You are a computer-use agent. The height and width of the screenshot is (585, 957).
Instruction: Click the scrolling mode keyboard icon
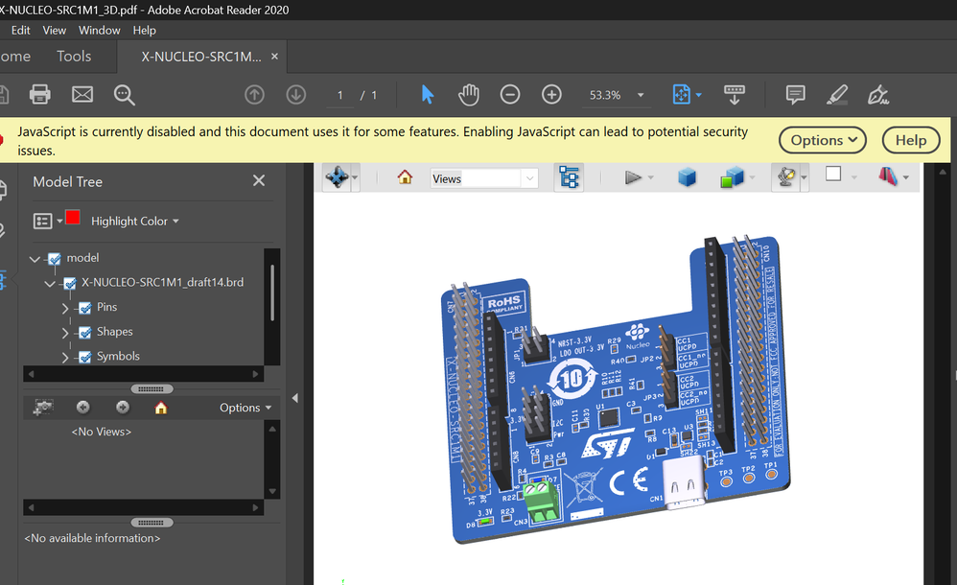click(735, 95)
